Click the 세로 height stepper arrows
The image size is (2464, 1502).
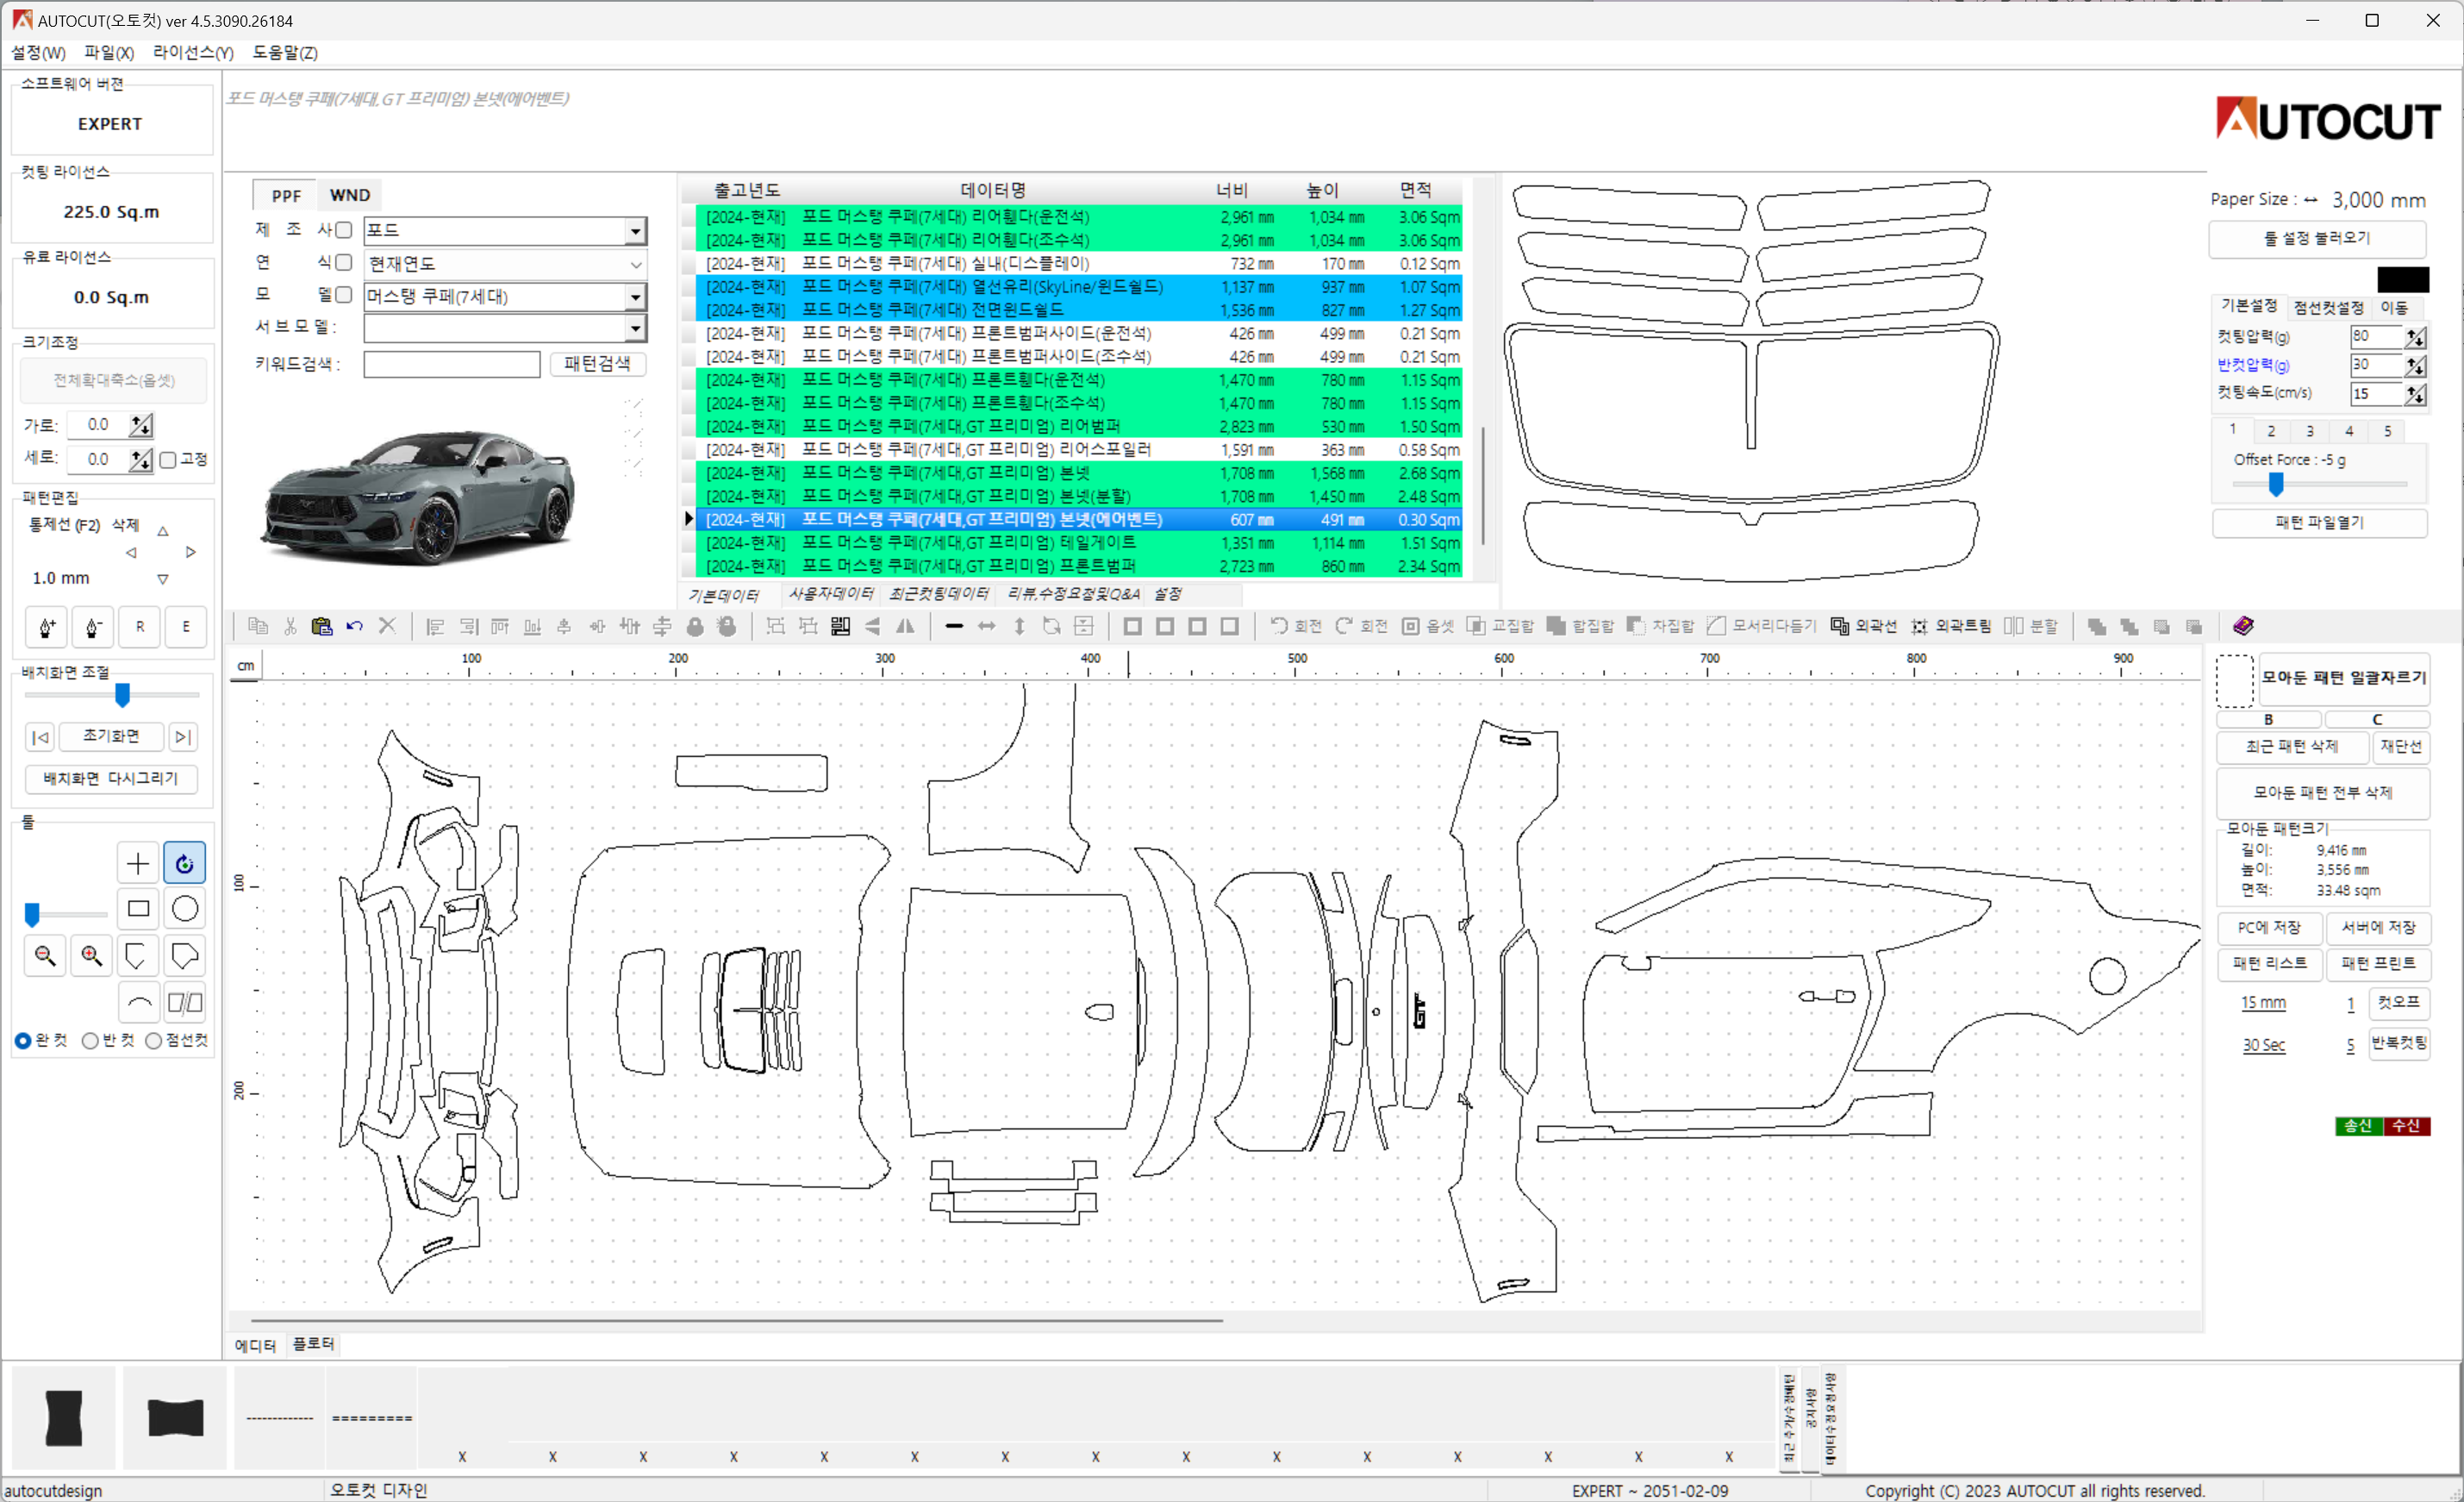click(x=141, y=460)
